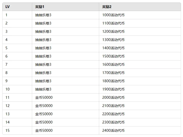This screenshot has height=137, width=183.
Task: Click 抽抽乐卷3 in the LV 5 row
Action: tap(43, 48)
